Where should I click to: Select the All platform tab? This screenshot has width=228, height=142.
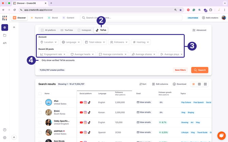pos(48,30)
